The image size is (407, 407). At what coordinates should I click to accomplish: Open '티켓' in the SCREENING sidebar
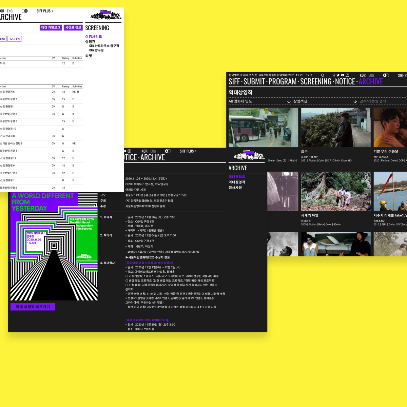(x=89, y=56)
